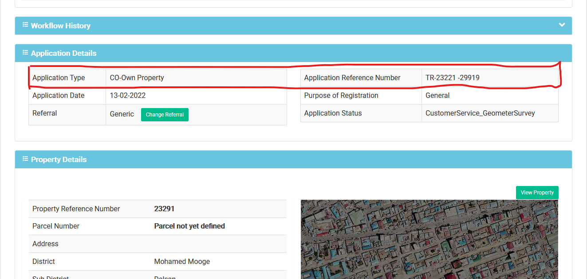
Task: Select the CustomerService_GeometerSurvey status value
Action: pyautogui.click(x=480, y=113)
